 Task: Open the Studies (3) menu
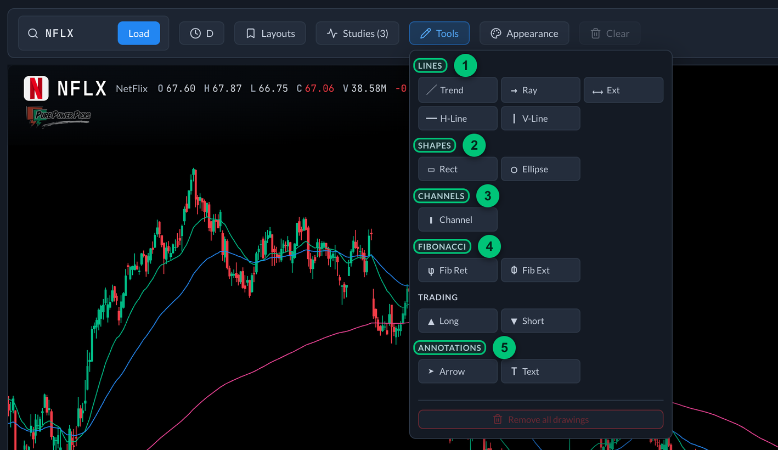tap(357, 33)
